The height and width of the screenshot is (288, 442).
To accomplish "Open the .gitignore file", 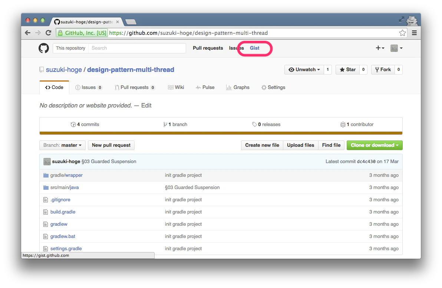I will 60,199.
